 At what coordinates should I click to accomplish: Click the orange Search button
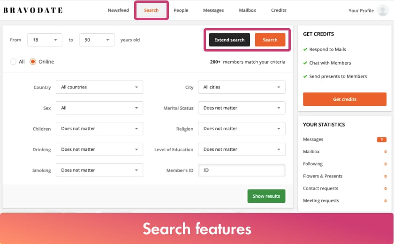point(270,40)
